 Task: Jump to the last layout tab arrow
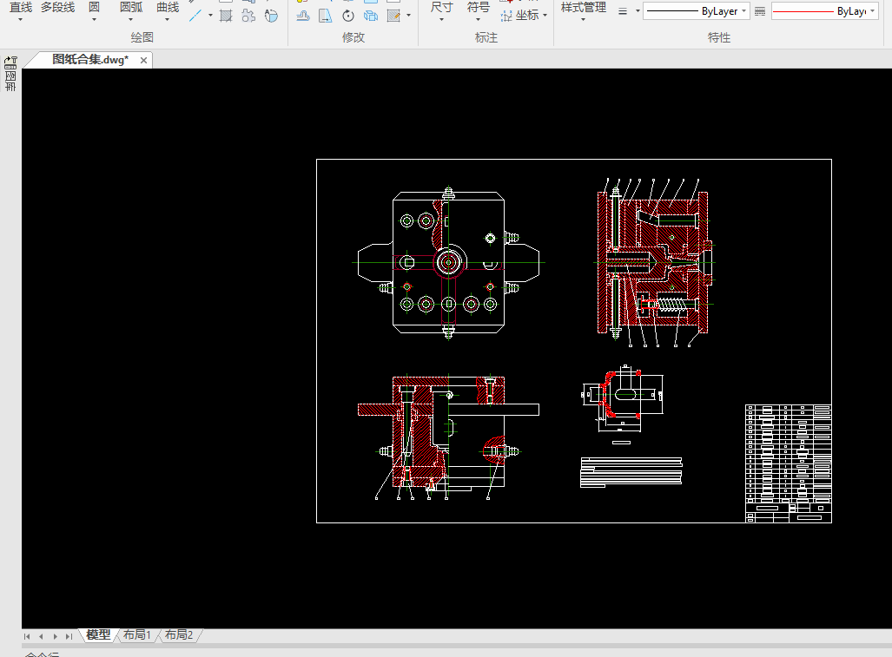pyautogui.click(x=69, y=636)
